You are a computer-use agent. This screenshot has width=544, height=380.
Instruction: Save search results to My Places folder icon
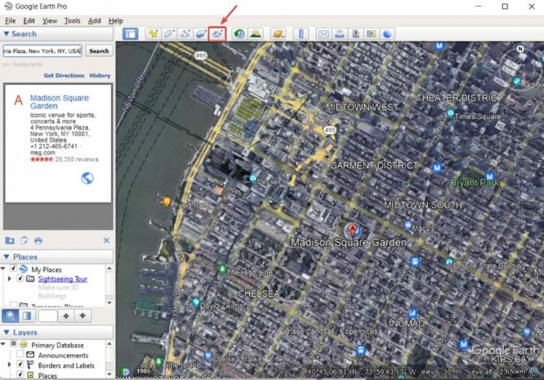(10, 240)
